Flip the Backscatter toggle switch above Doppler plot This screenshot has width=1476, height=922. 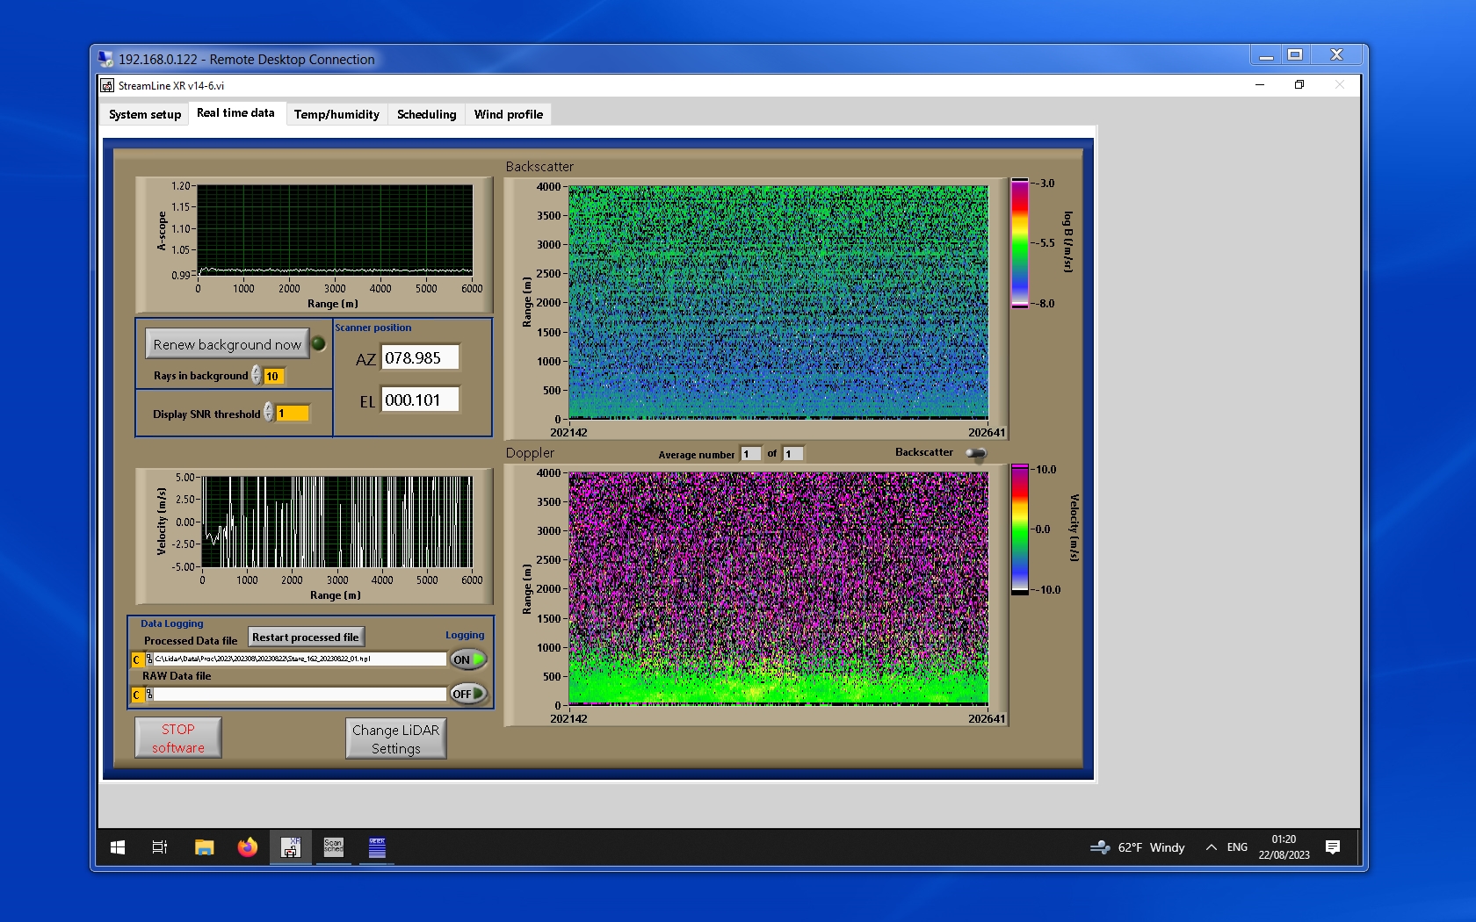coord(975,453)
